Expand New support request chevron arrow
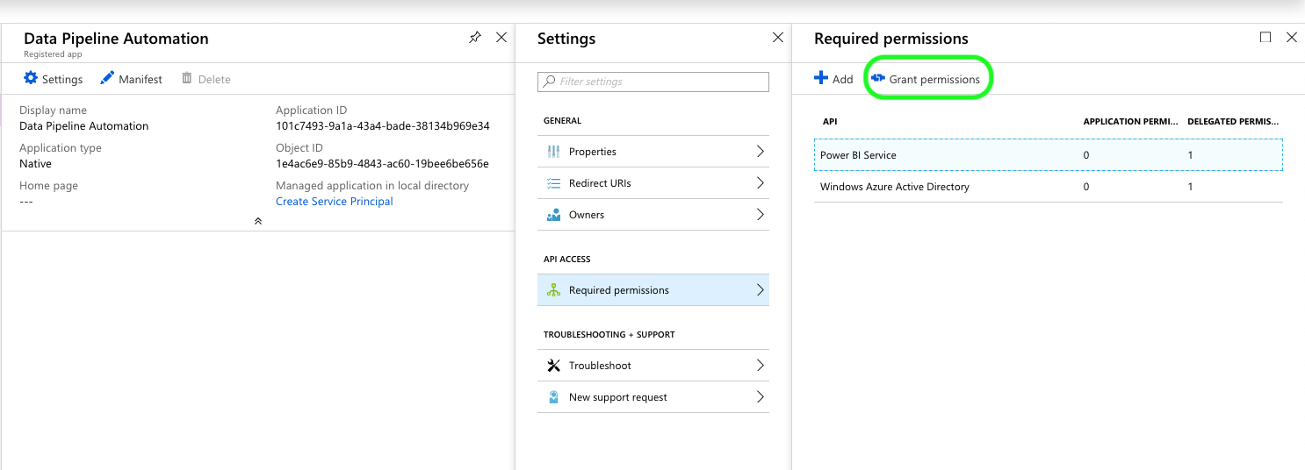The width and height of the screenshot is (1305, 470). pos(761,397)
